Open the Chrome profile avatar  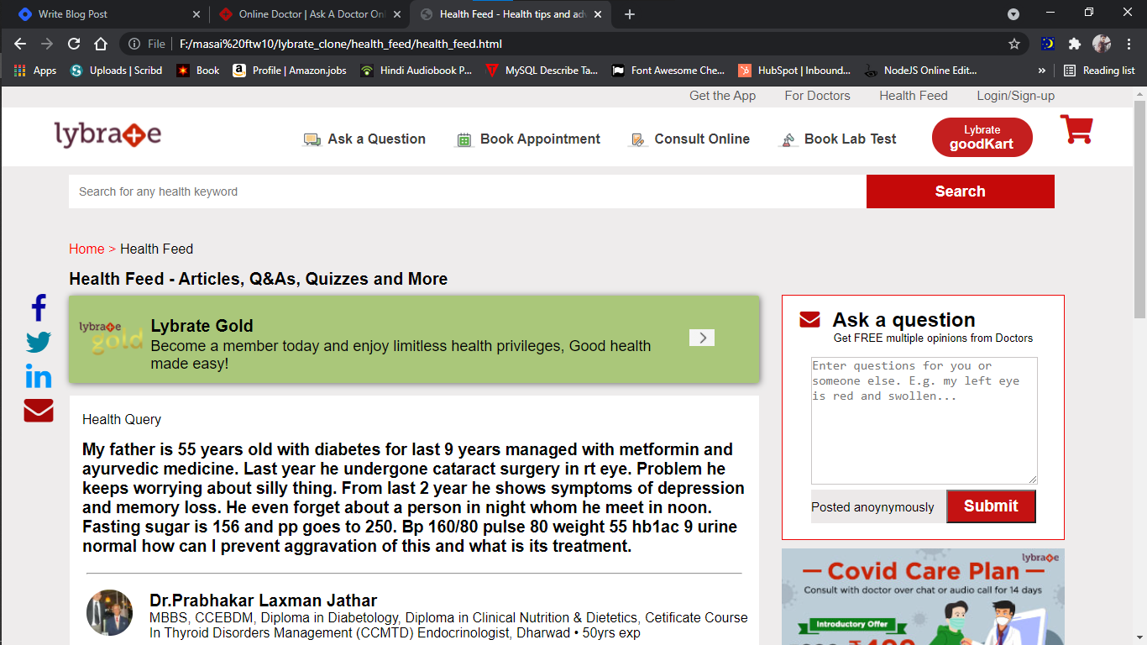pyautogui.click(x=1102, y=44)
